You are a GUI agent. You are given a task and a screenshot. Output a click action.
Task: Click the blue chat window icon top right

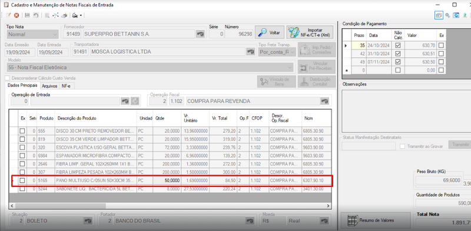click(x=456, y=15)
